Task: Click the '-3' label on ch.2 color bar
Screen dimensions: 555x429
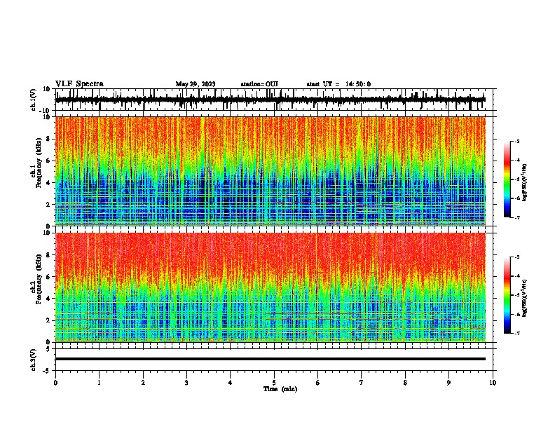Action: [517, 257]
